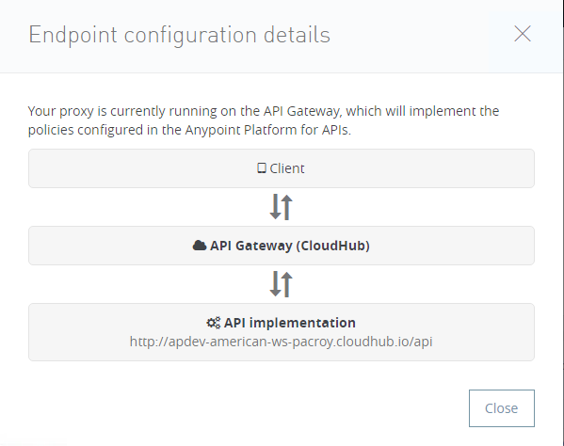564x446 pixels.
Task: Dismiss the dialog with the X icon
Action: [x=523, y=34]
